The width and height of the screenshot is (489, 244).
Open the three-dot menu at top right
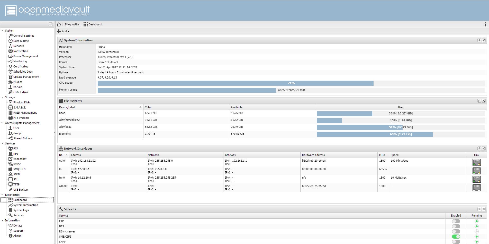click(x=485, y=24)
